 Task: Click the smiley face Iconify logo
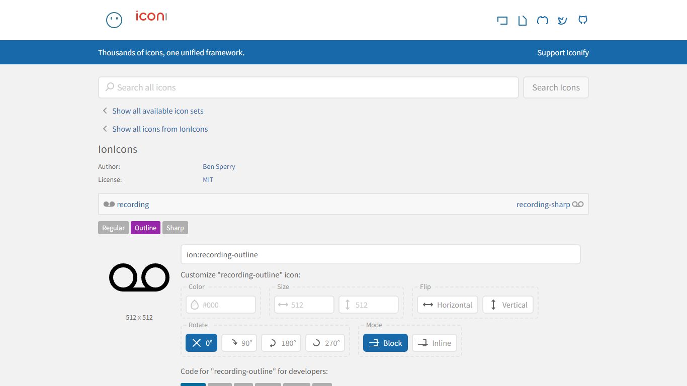click(x=114, y=20)
